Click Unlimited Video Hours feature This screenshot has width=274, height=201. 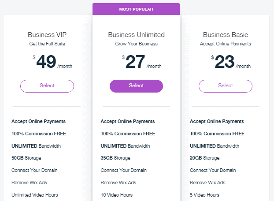point(35,195)
